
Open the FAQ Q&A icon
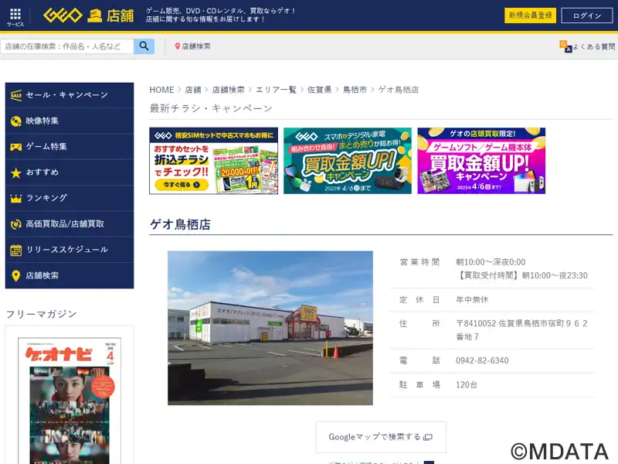coord(565,46)
